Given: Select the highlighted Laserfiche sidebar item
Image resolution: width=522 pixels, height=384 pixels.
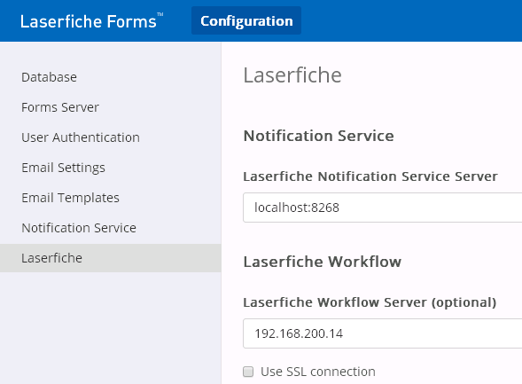Looking at the screenshot, I should (111, 258).
